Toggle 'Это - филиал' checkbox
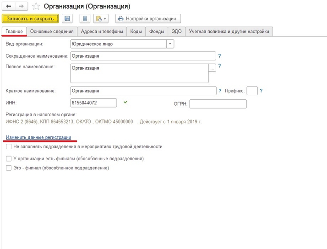 pyautogui.click(x=9, y=168)
